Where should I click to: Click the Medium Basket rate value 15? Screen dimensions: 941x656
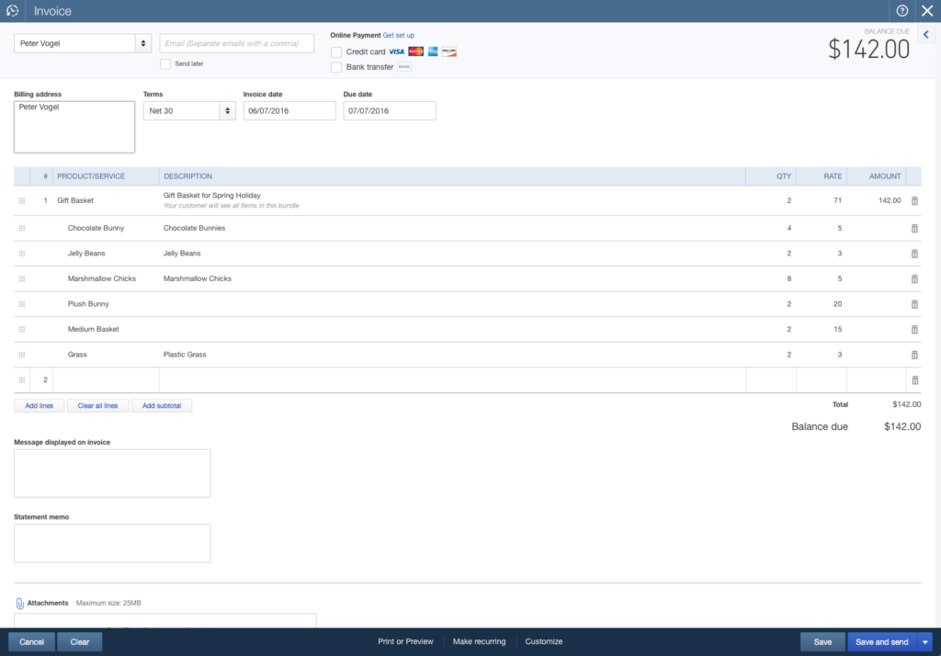pyautogui.click(x=837, y=329)
